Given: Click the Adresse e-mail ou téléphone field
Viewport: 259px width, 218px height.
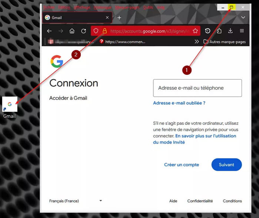Looking at the screenshot, I should tap(197, 88).
